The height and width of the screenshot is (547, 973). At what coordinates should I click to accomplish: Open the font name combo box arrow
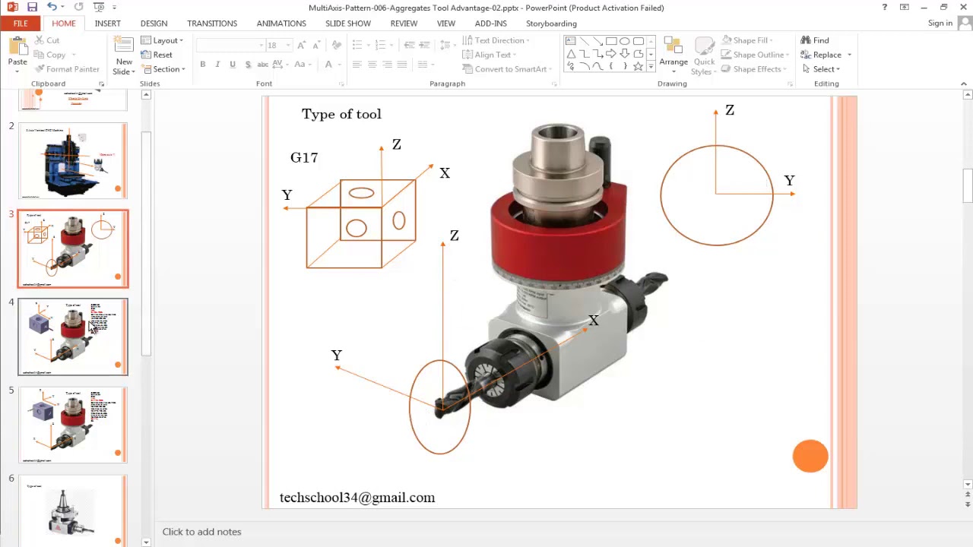(261, 46)
